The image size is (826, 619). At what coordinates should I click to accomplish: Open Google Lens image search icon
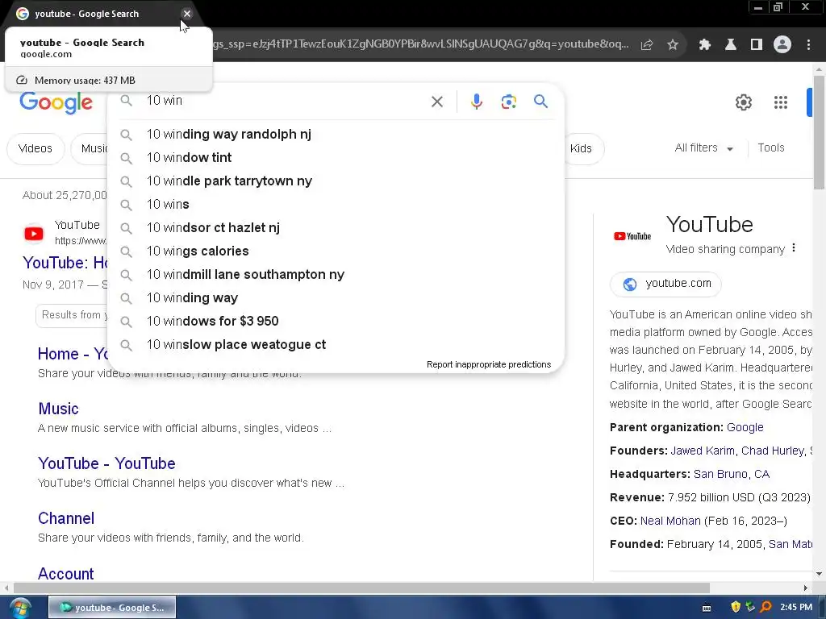[x=508, y=102]
